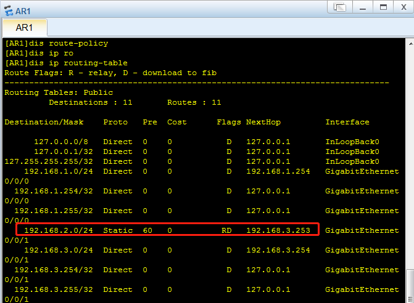Click the "Static" protocol entry
This screenshot has width=414, height=303.
[x=118, y=230]
